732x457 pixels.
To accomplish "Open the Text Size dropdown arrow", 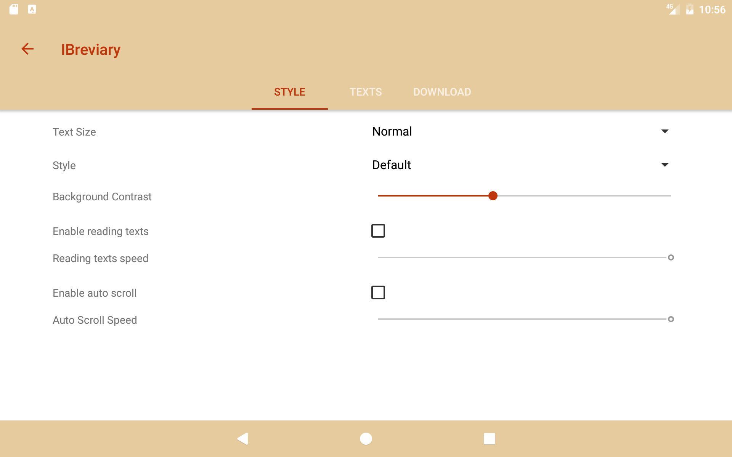I will coord(665,131).
